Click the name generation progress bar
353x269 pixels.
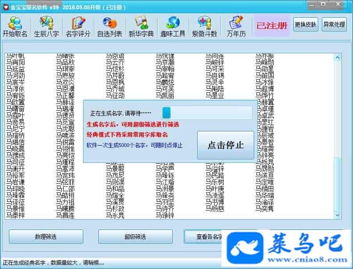(207, 112)
